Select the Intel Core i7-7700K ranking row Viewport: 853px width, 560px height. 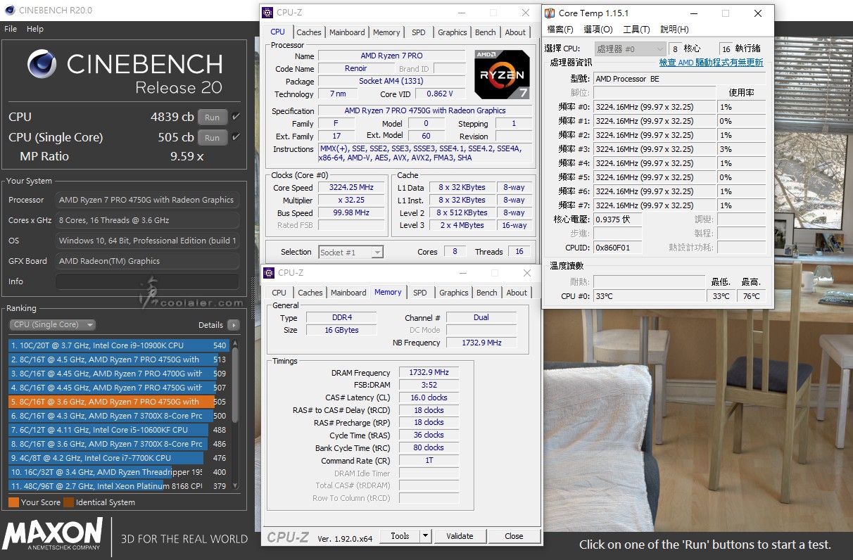(119, 458)
